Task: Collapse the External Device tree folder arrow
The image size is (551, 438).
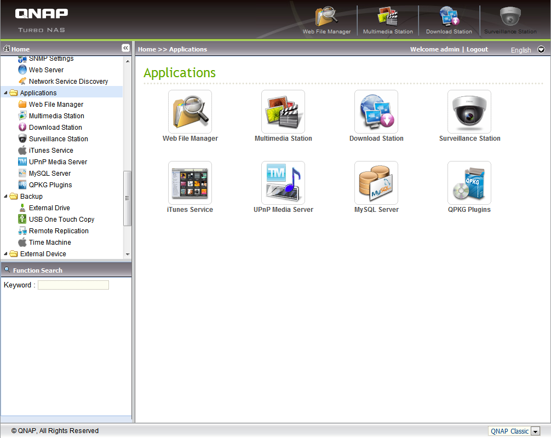Action: click(5, 253)
